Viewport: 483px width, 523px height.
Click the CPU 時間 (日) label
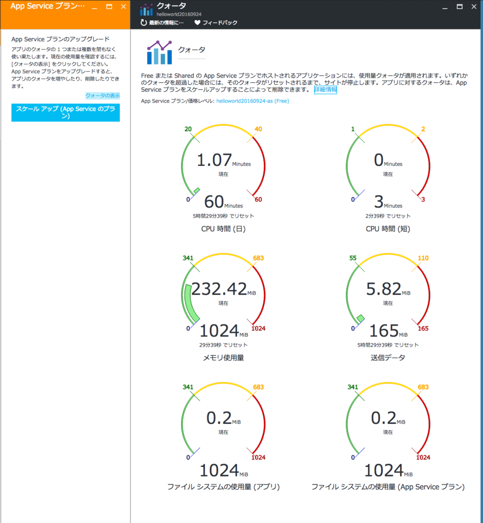pos(223,229)
